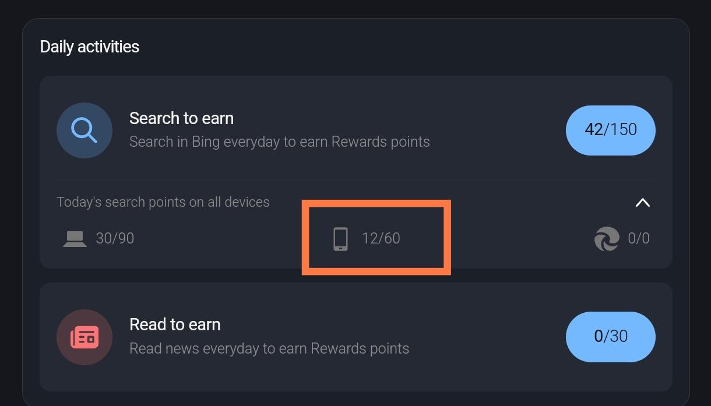Click the 42/150 points progress pill

click(610, 130)
